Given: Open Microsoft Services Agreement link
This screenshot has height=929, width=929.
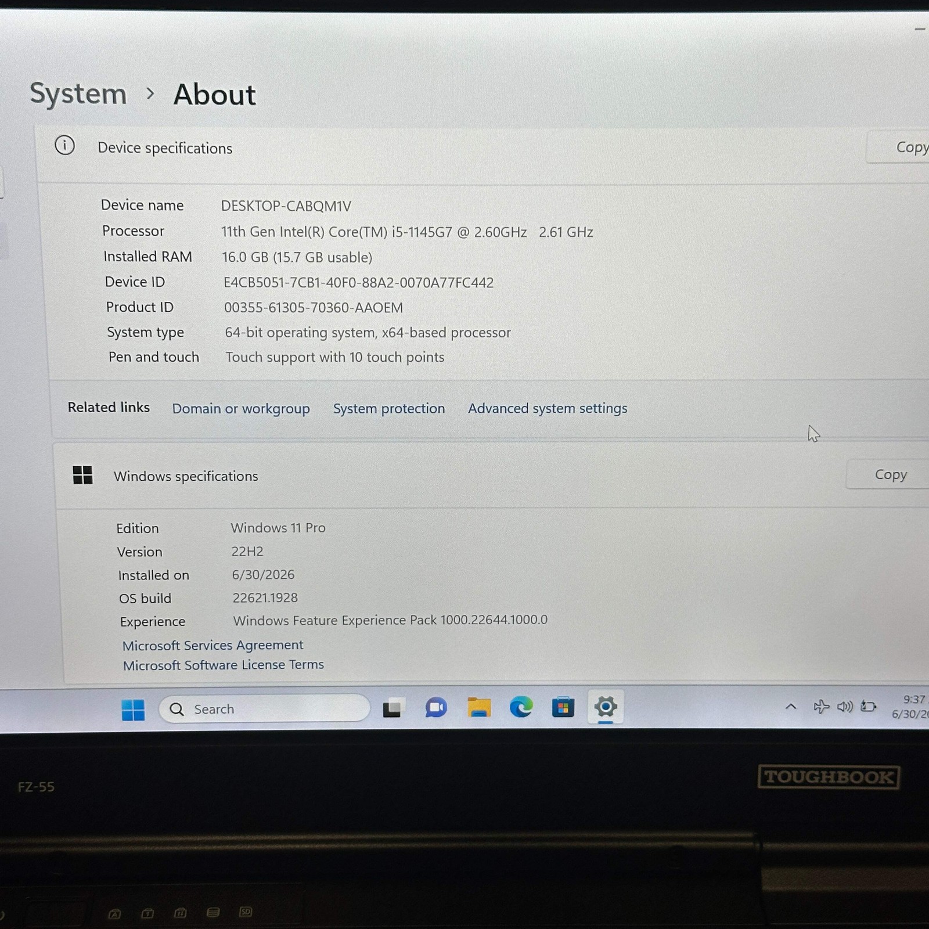Looking at the screenshot, I should click(213, 645).
